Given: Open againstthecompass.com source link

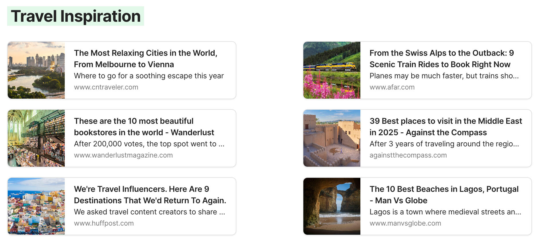Looking at the screenshot, I should point(408,155).
